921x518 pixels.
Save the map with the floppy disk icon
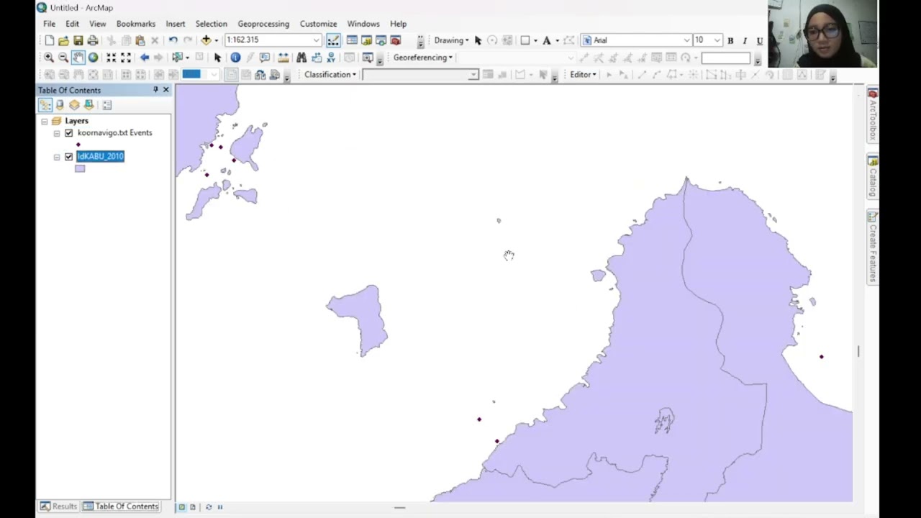coord(78,40)
